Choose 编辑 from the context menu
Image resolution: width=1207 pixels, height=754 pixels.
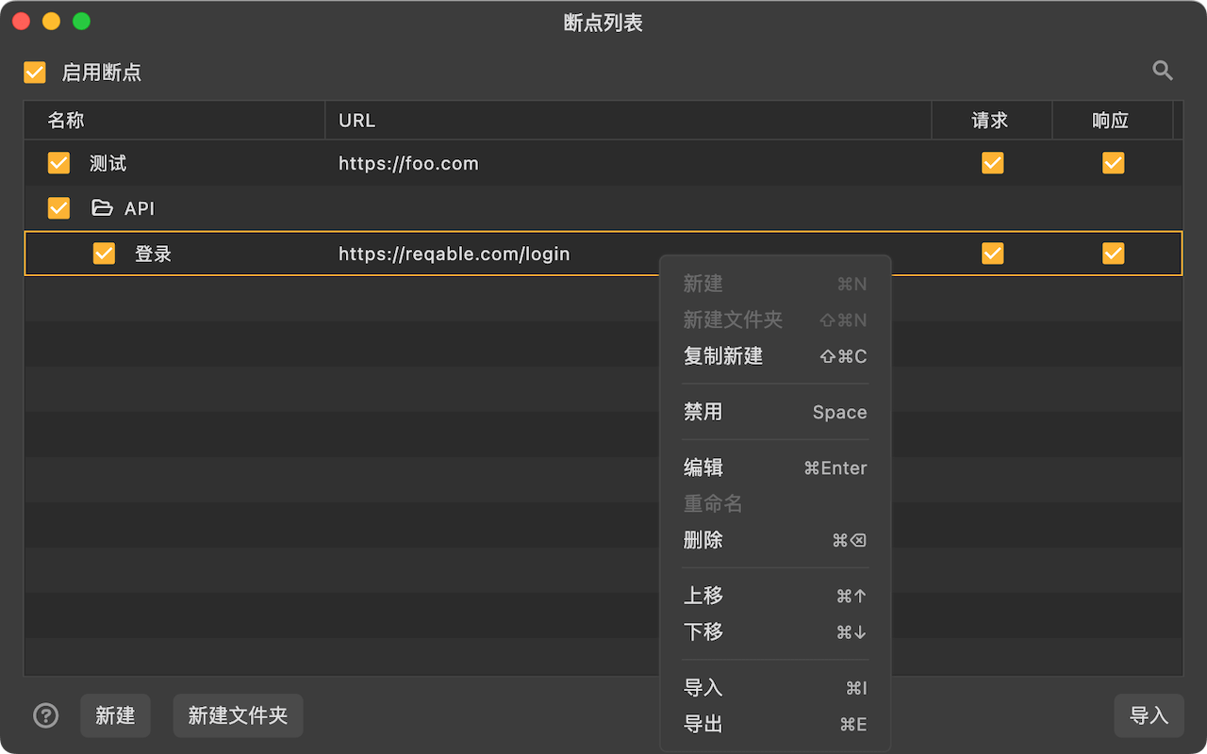point(775,467)
